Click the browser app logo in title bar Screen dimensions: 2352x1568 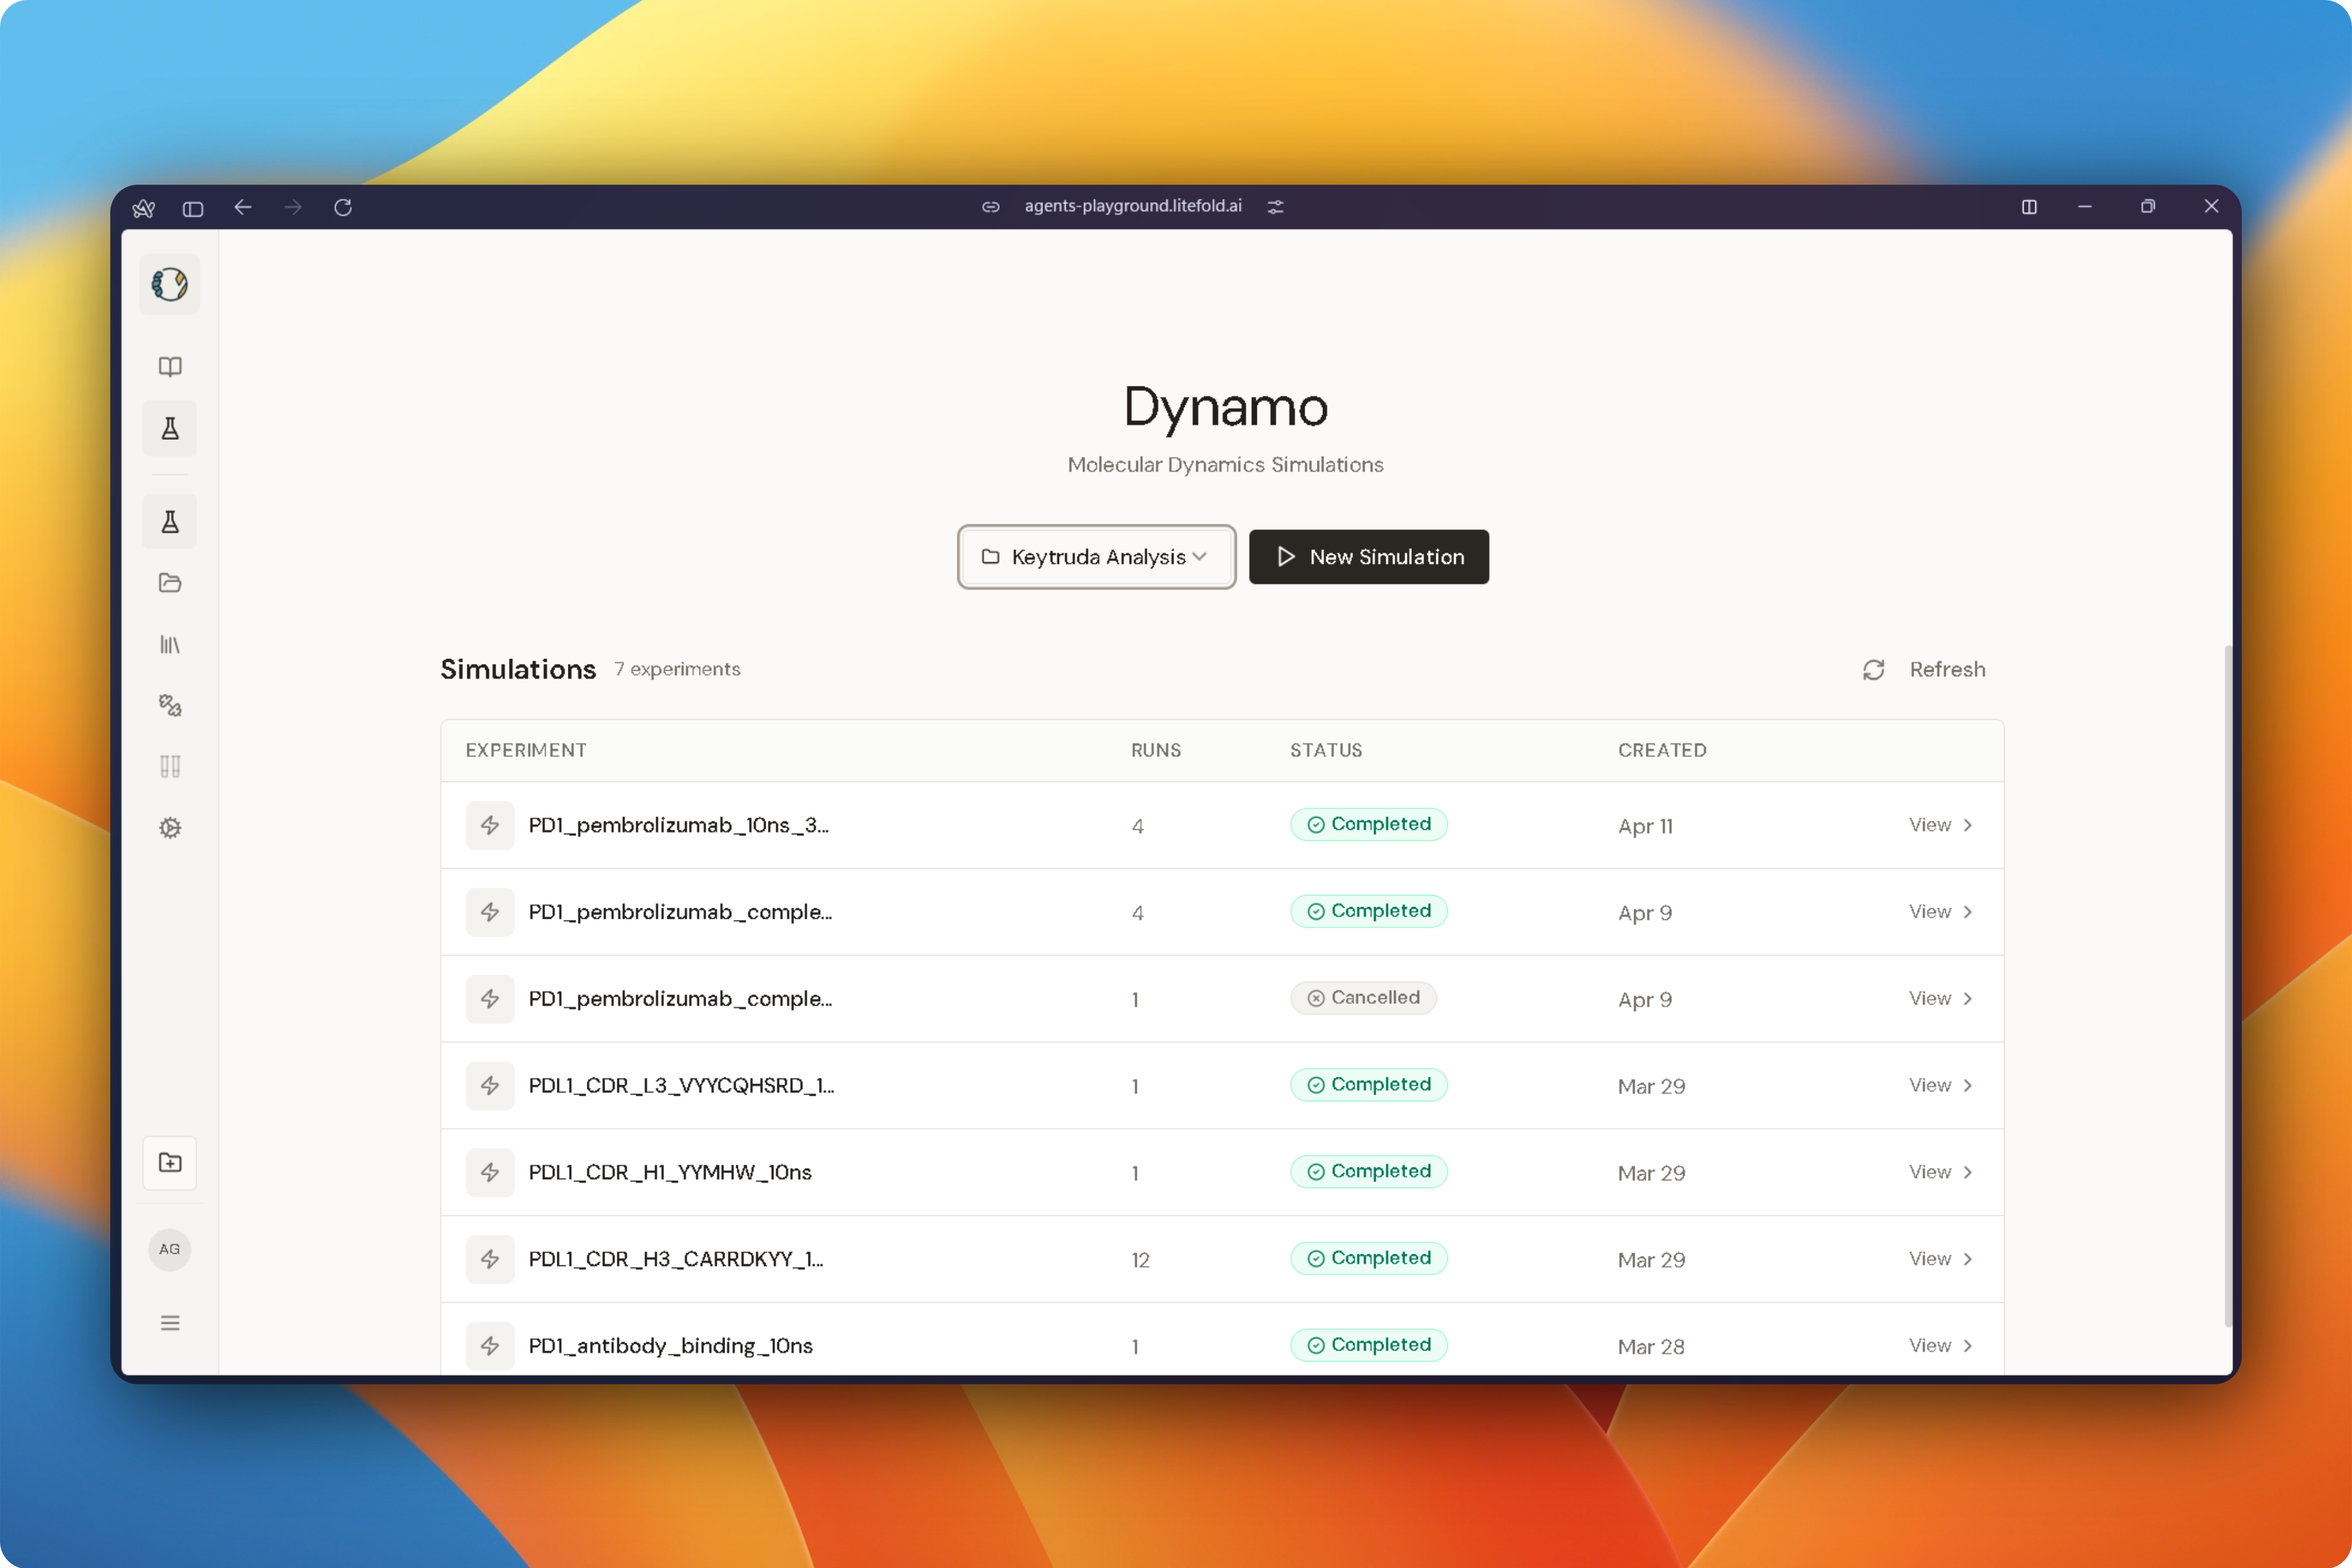pos(143,207)
